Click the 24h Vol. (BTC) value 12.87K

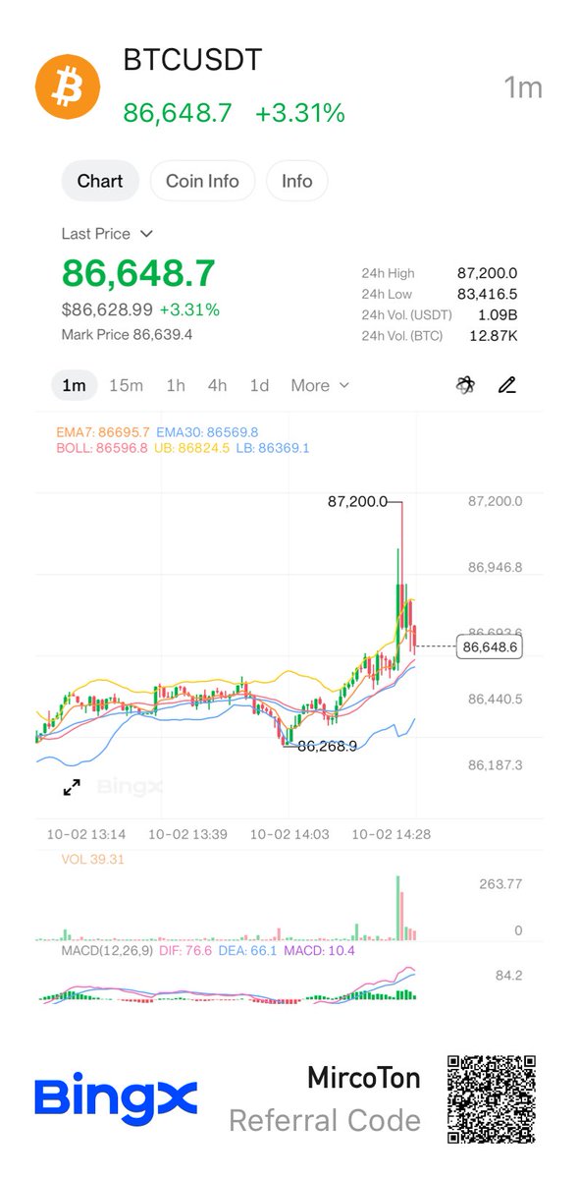pos(494,335)
